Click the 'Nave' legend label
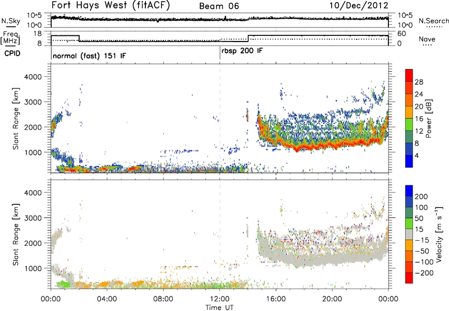Viewport: 449px width, 311px height. tap(427, 39)
